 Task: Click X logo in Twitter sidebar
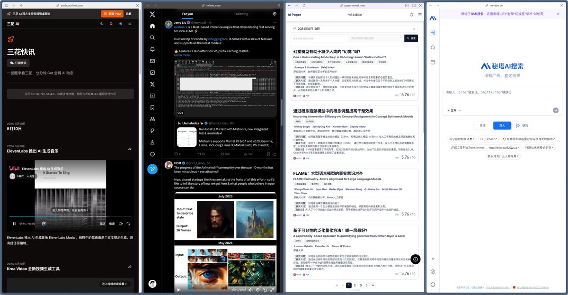tap(152, 14)
